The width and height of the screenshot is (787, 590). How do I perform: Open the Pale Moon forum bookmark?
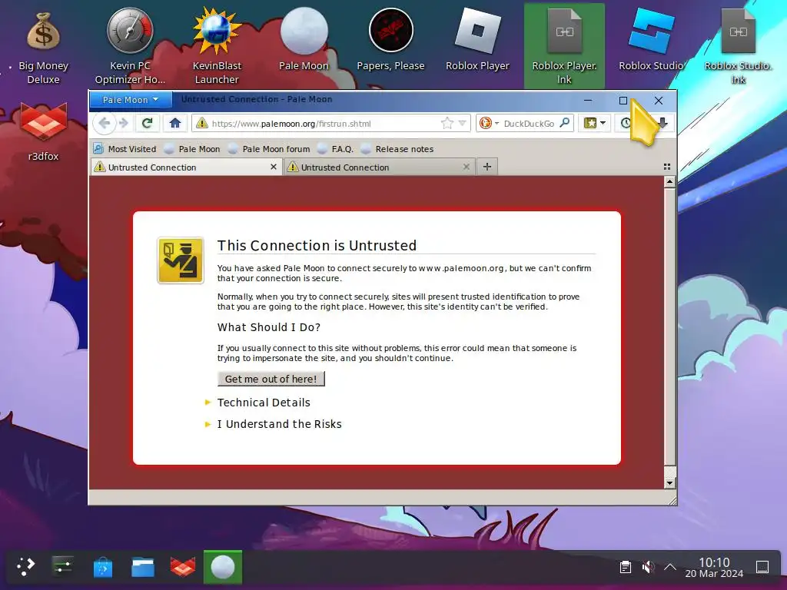tap(268, 149)
